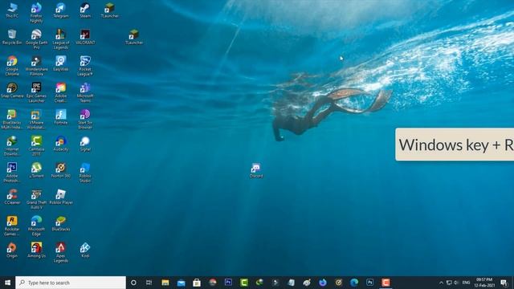Select the Google Chrome desktop shortcut
Image resolution: width=514 pixels, height=289 pixels.
[x=12, y=66]
